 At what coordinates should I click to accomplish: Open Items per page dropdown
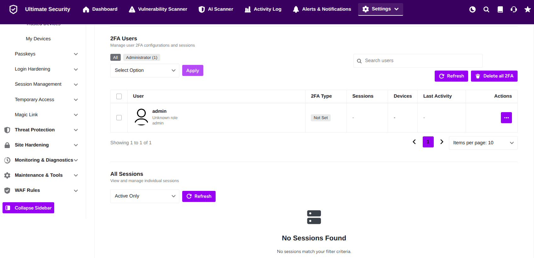[x=483, y=143]
